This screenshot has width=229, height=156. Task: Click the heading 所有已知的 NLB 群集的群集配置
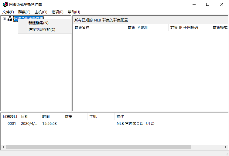click(101, 20)
